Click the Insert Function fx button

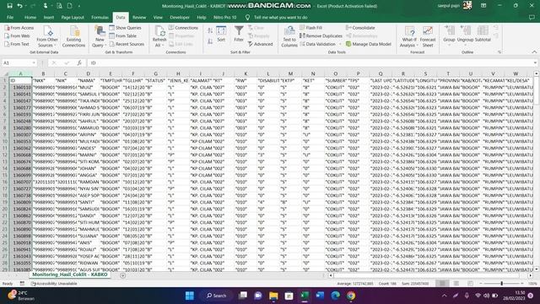pos(79,62)
